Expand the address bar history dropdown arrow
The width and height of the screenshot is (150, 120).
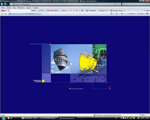point(114,4)
